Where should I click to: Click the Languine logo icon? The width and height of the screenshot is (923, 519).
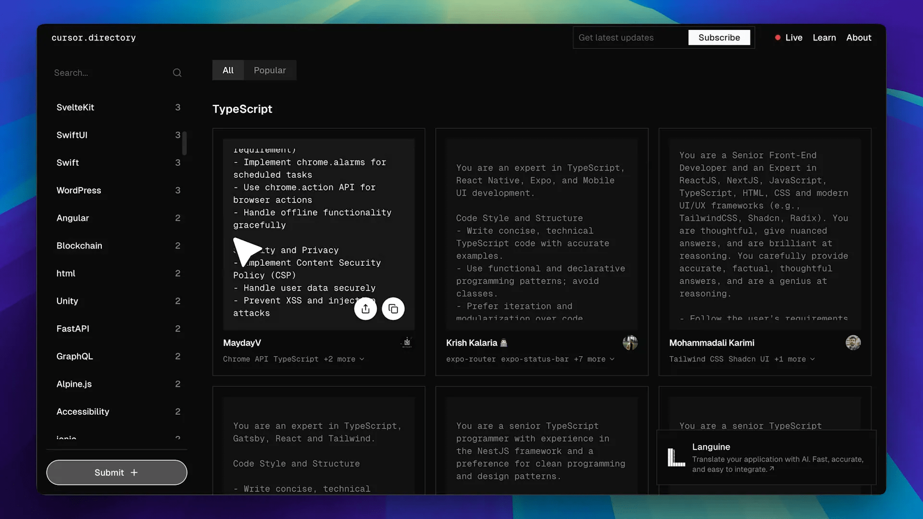[676, 457]
